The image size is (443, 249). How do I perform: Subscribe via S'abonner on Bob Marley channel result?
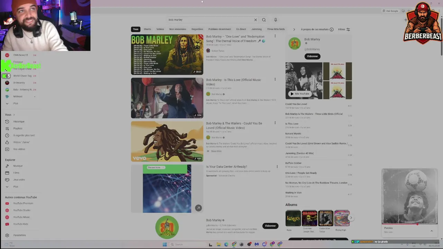click(270, 226)
